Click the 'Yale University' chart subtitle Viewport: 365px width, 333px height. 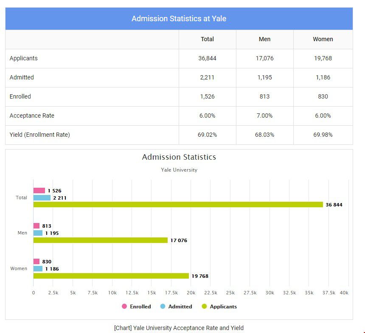[x=179, y=170]
